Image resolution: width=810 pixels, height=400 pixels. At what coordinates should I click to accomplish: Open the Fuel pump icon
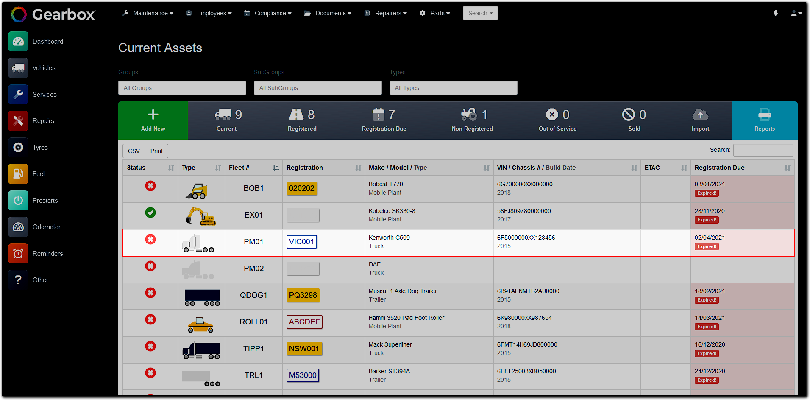[18, 174]
